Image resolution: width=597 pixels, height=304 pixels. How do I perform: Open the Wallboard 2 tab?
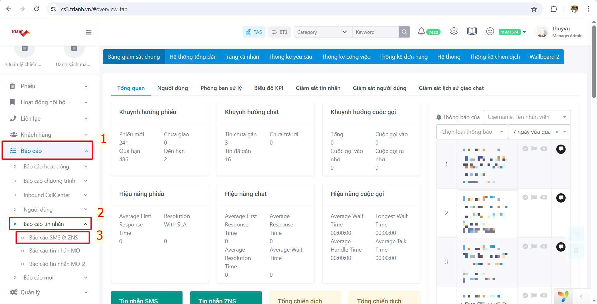pyautogui.click(x=544, y=57)
